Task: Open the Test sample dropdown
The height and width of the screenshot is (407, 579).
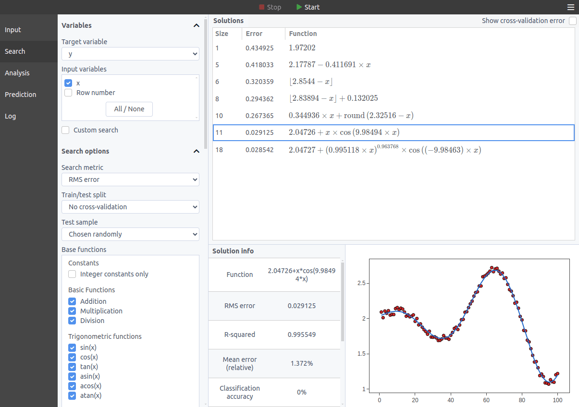Action: coord(130,234)
